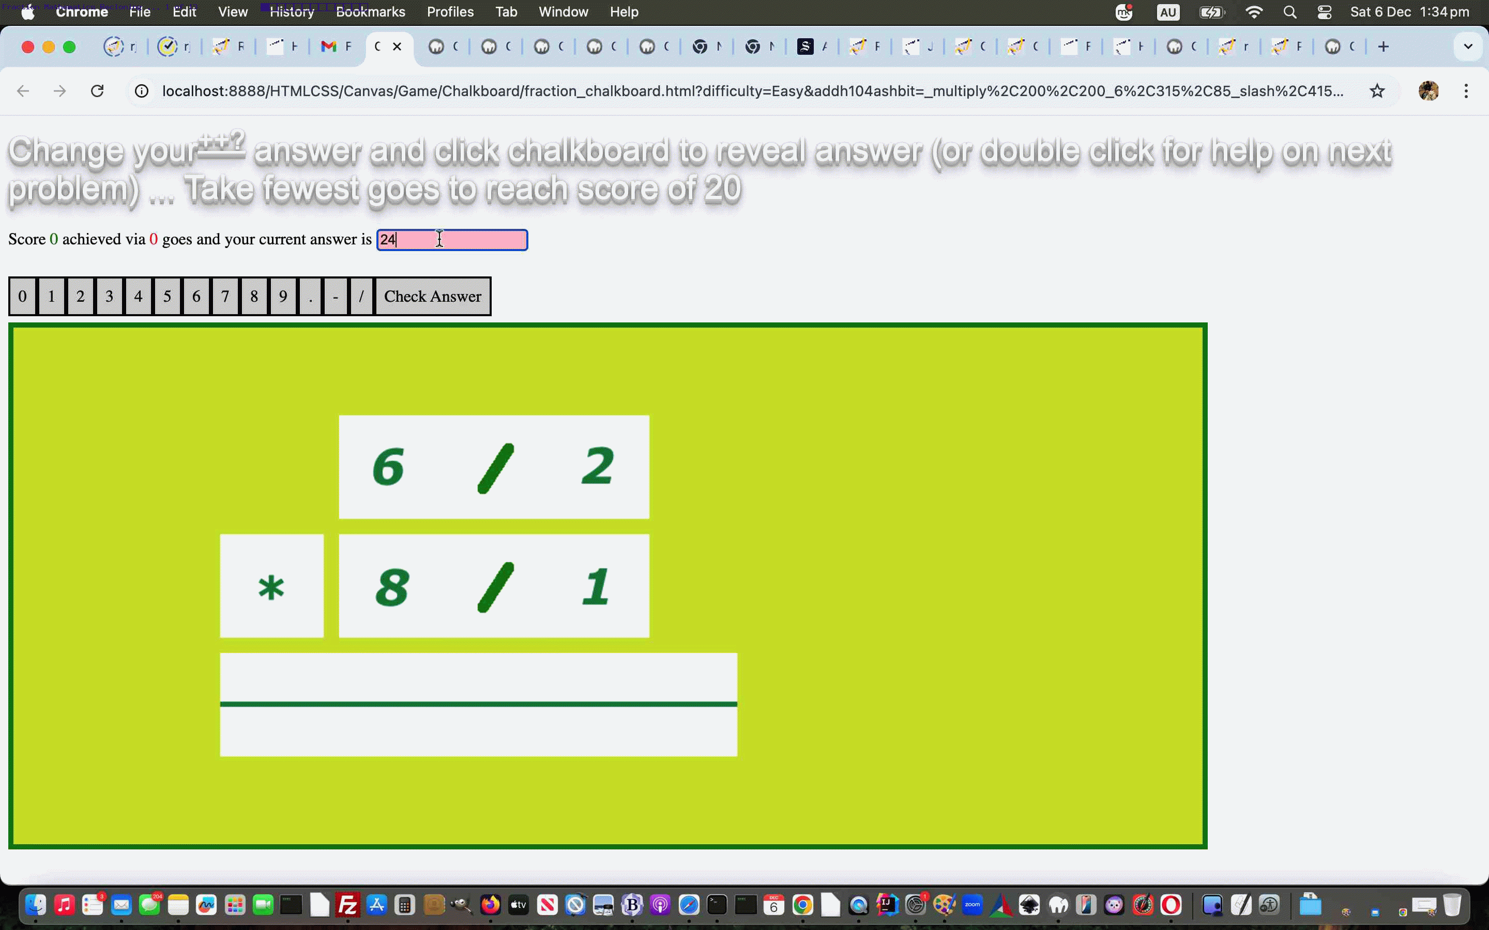
Task: Click the minus sign key
Action: [336, 296]
